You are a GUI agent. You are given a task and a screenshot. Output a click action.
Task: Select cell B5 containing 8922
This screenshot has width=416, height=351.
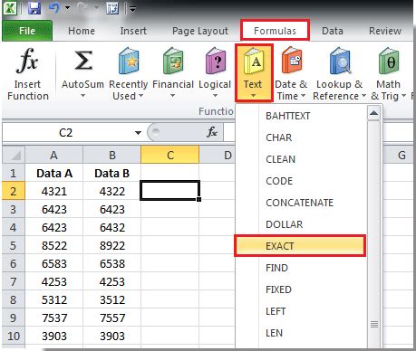click(x=112, y=245)
